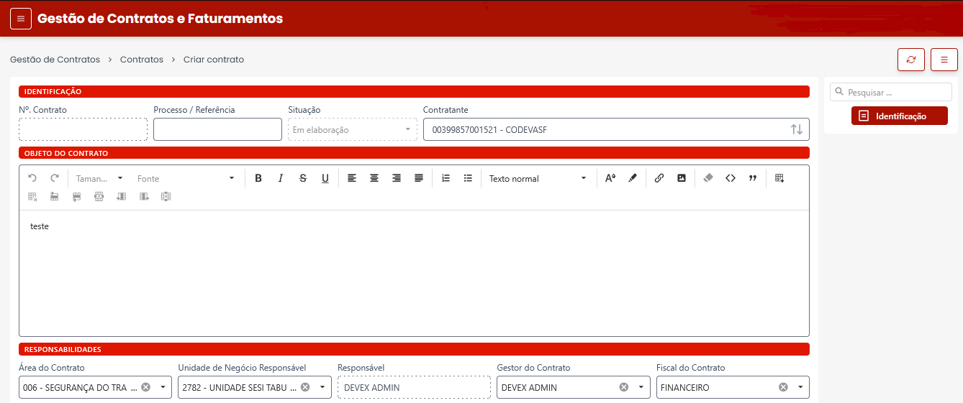The height and width of the screenshot is (403, 963).
Task: Navigate to Contratos in the breadcrumb
Action: [x=142, y=60]
